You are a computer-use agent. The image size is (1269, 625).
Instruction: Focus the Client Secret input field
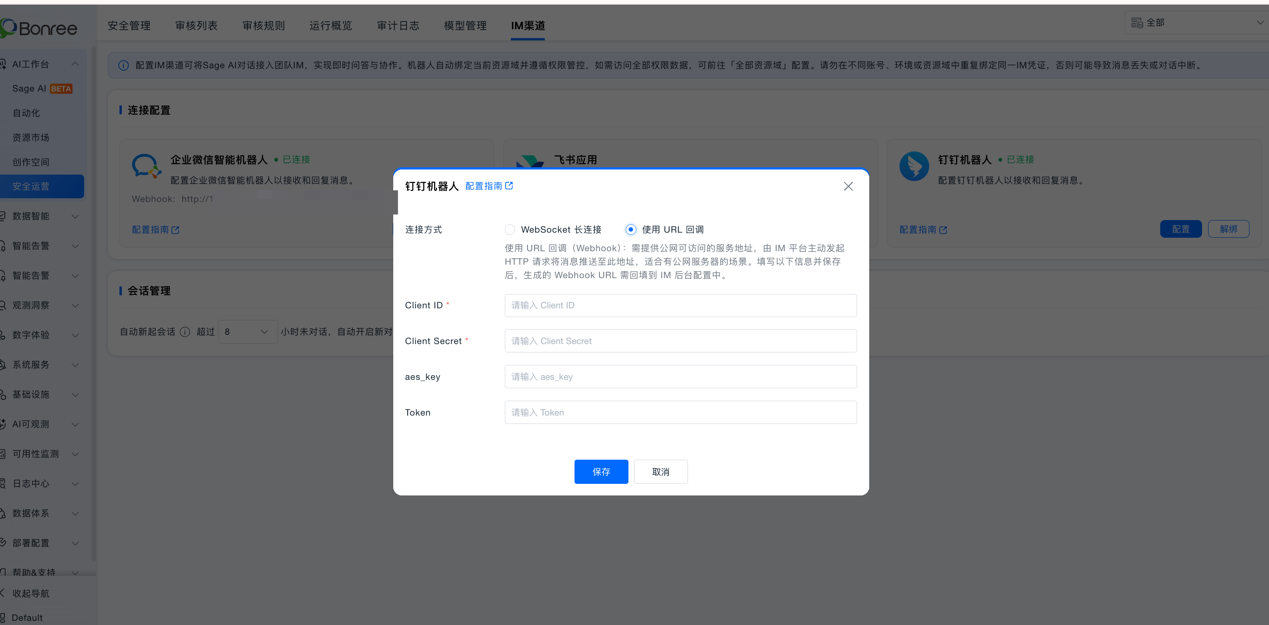681,341
